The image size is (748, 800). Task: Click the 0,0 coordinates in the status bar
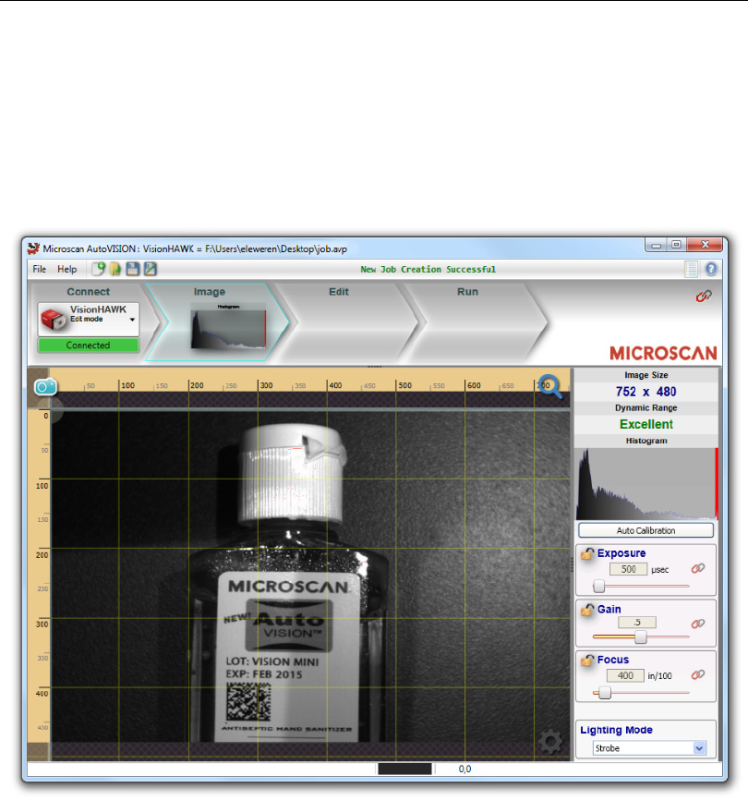pyautogui.click(x=464, y=769)
